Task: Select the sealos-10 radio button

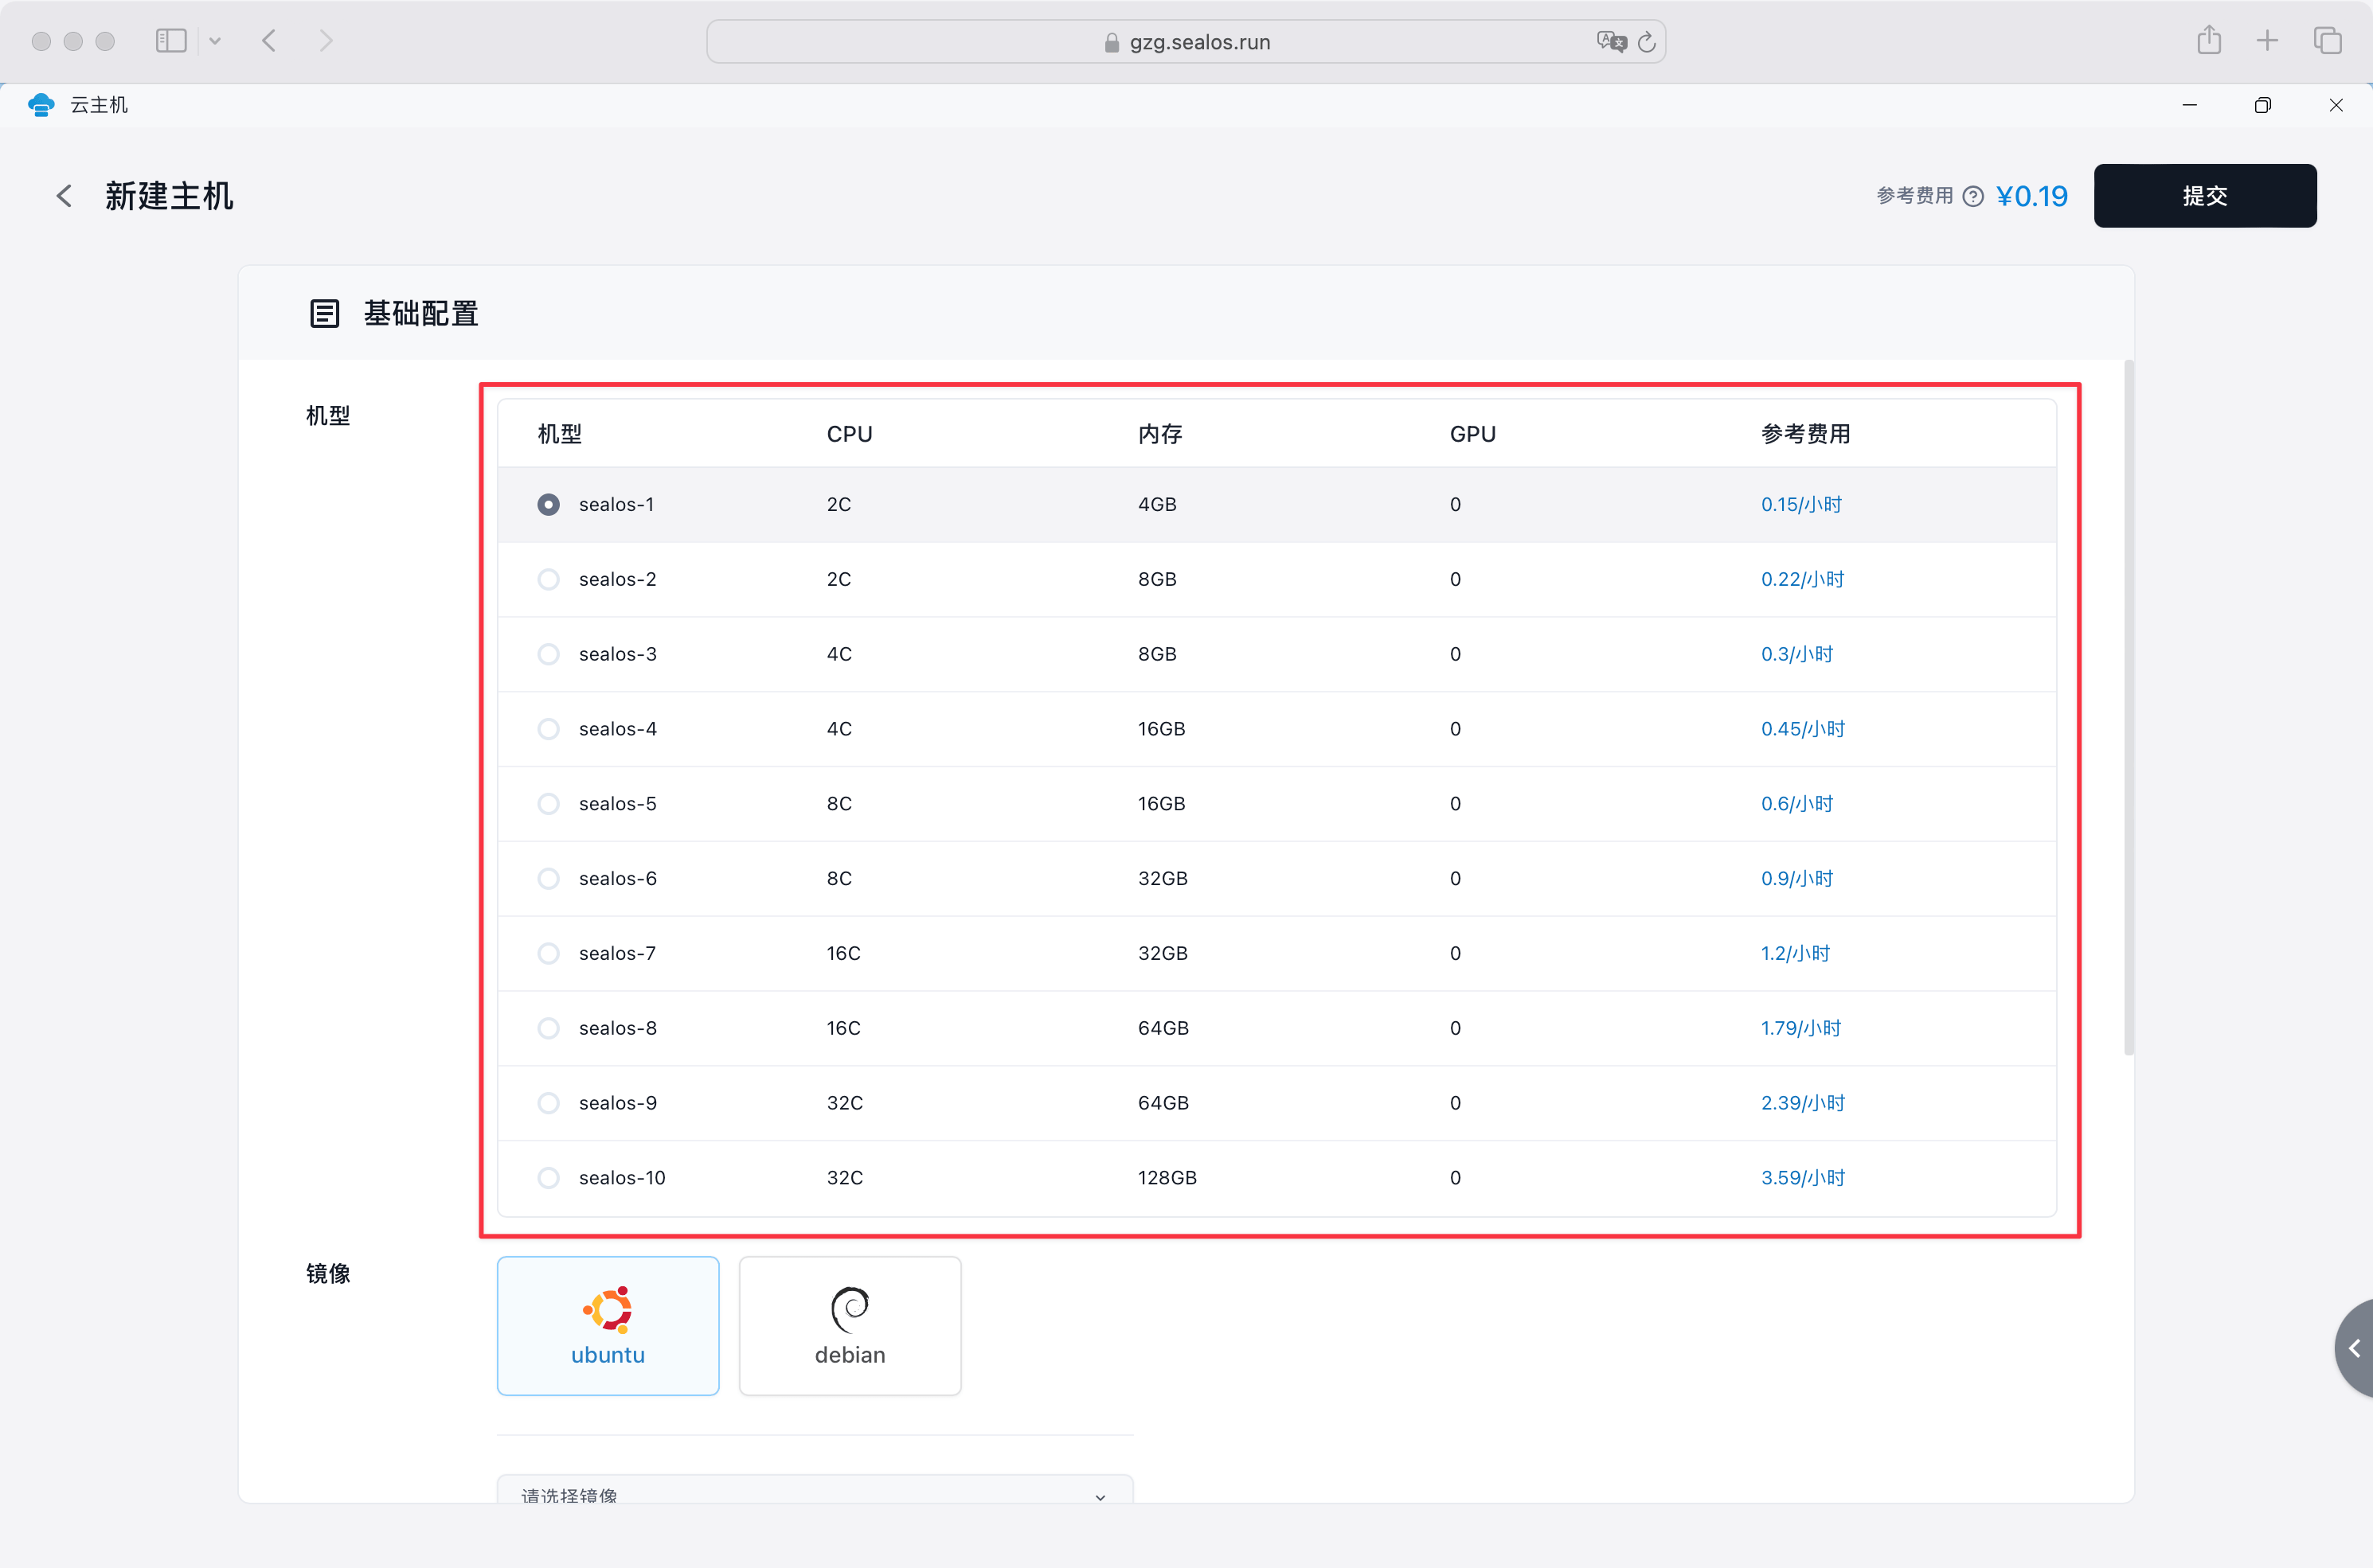Action: point(548,1178)
